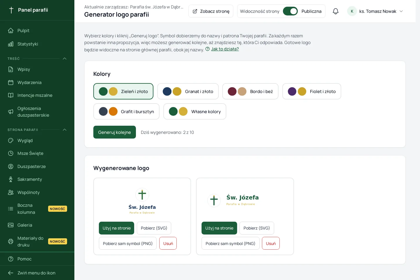This screenshot has width=420, height=280.
Task: Open Msze Święte clock icon
Action: pos(11,153)
